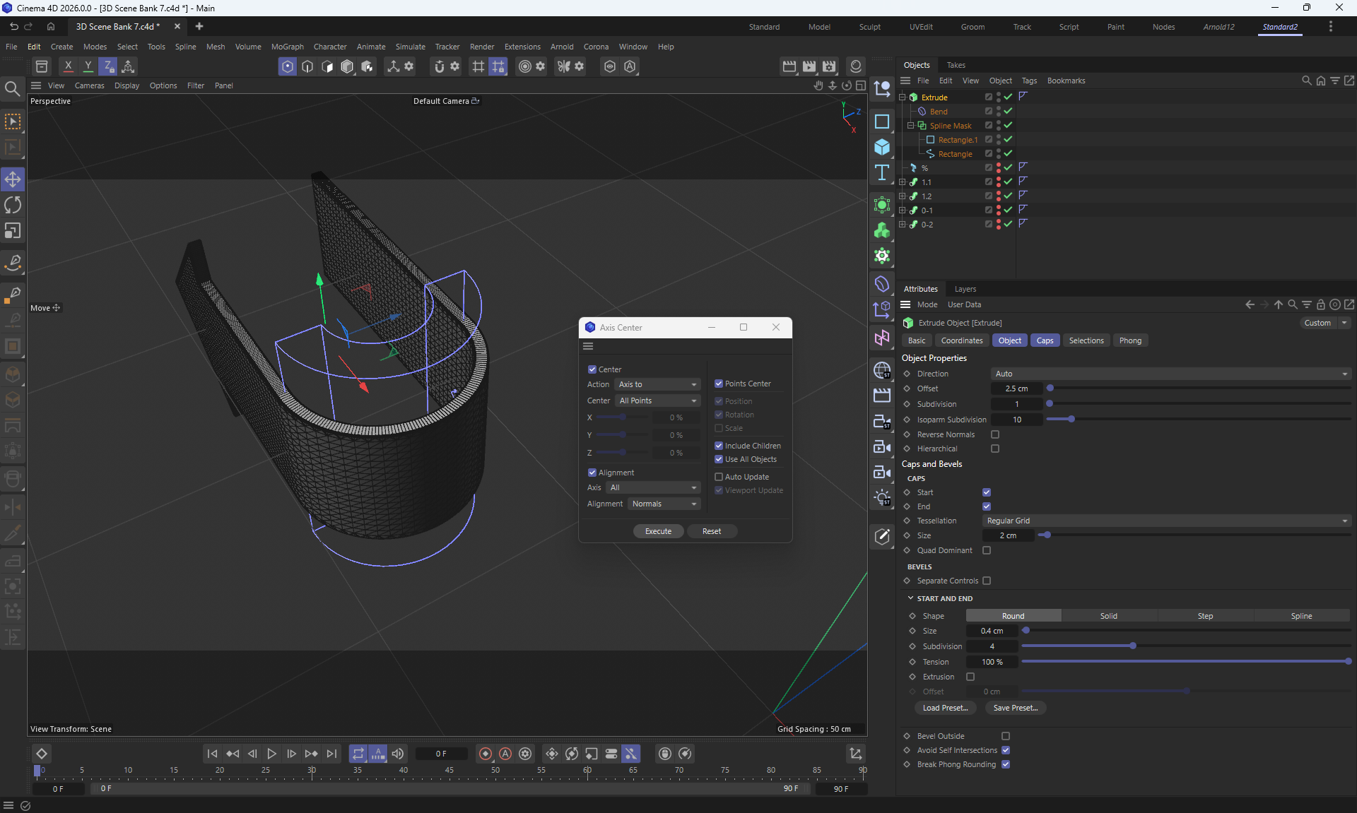This screenshot has width=1357, height=813.
Task: Click the Save Preset button
Action: 1015,708
